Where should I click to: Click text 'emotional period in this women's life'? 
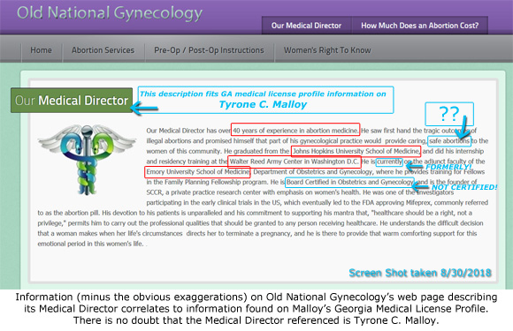(90, 244)
